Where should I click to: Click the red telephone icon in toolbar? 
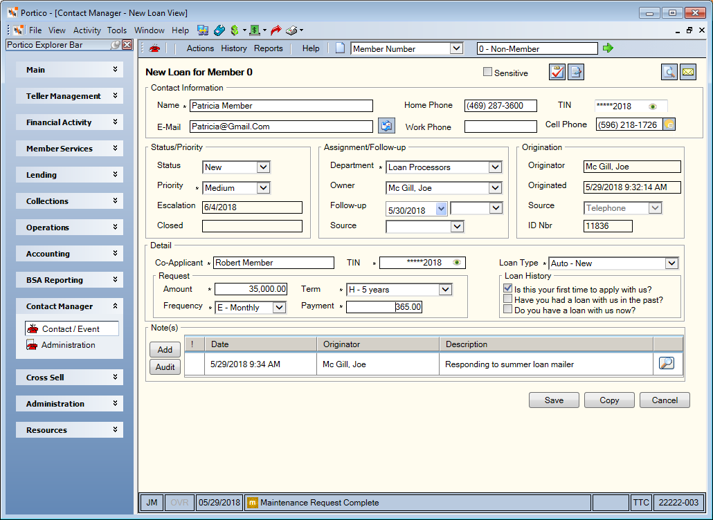pos(154,48)
